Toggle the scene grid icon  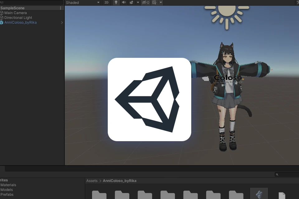coord(154,2)
